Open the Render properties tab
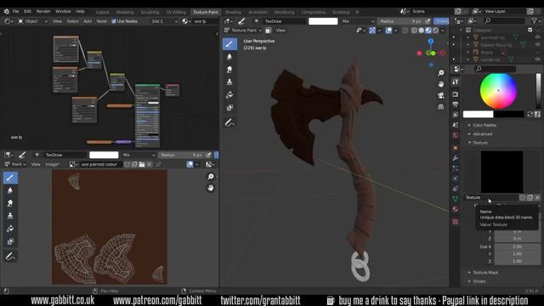544x306 pixels. pos(456,94)
